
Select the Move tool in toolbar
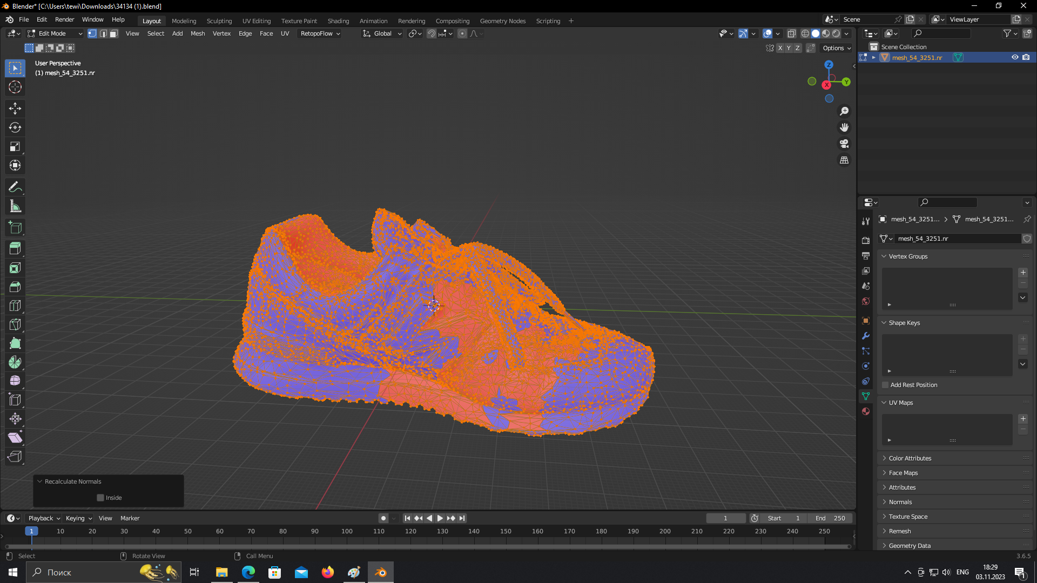click(x=16, y=107)
